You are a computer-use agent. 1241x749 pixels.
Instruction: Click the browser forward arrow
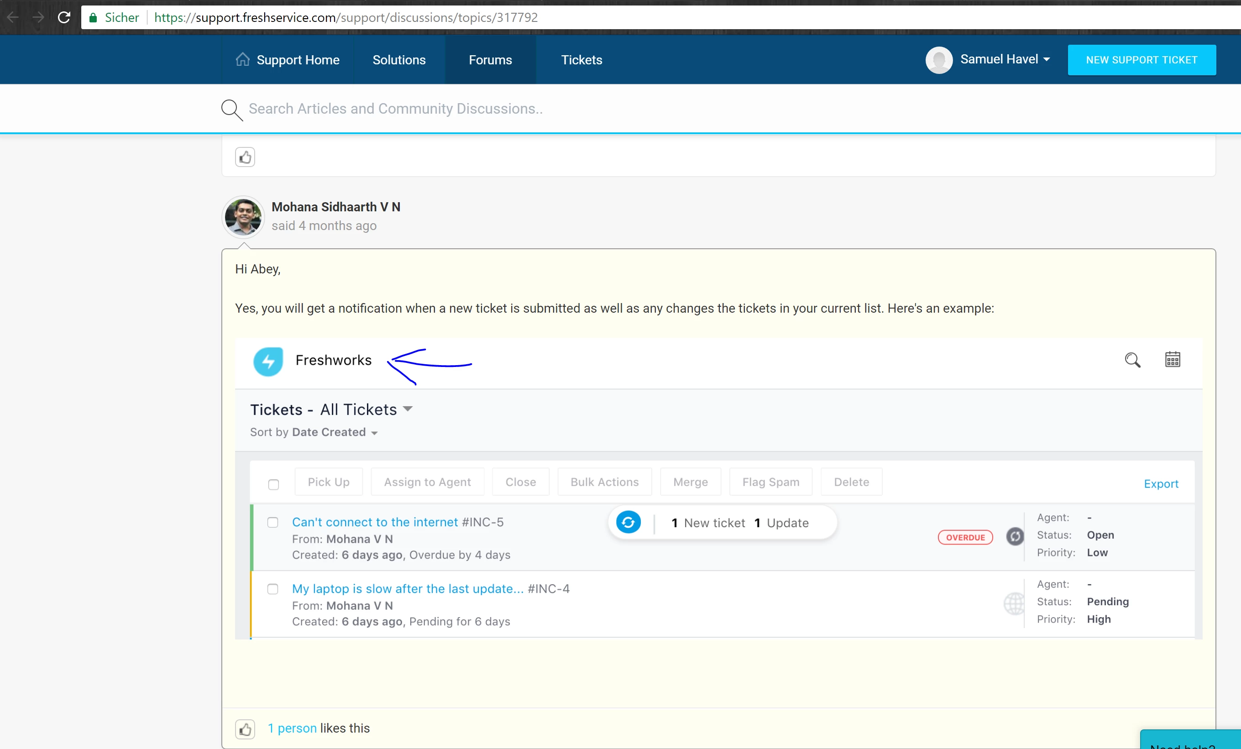pos(38,18)
